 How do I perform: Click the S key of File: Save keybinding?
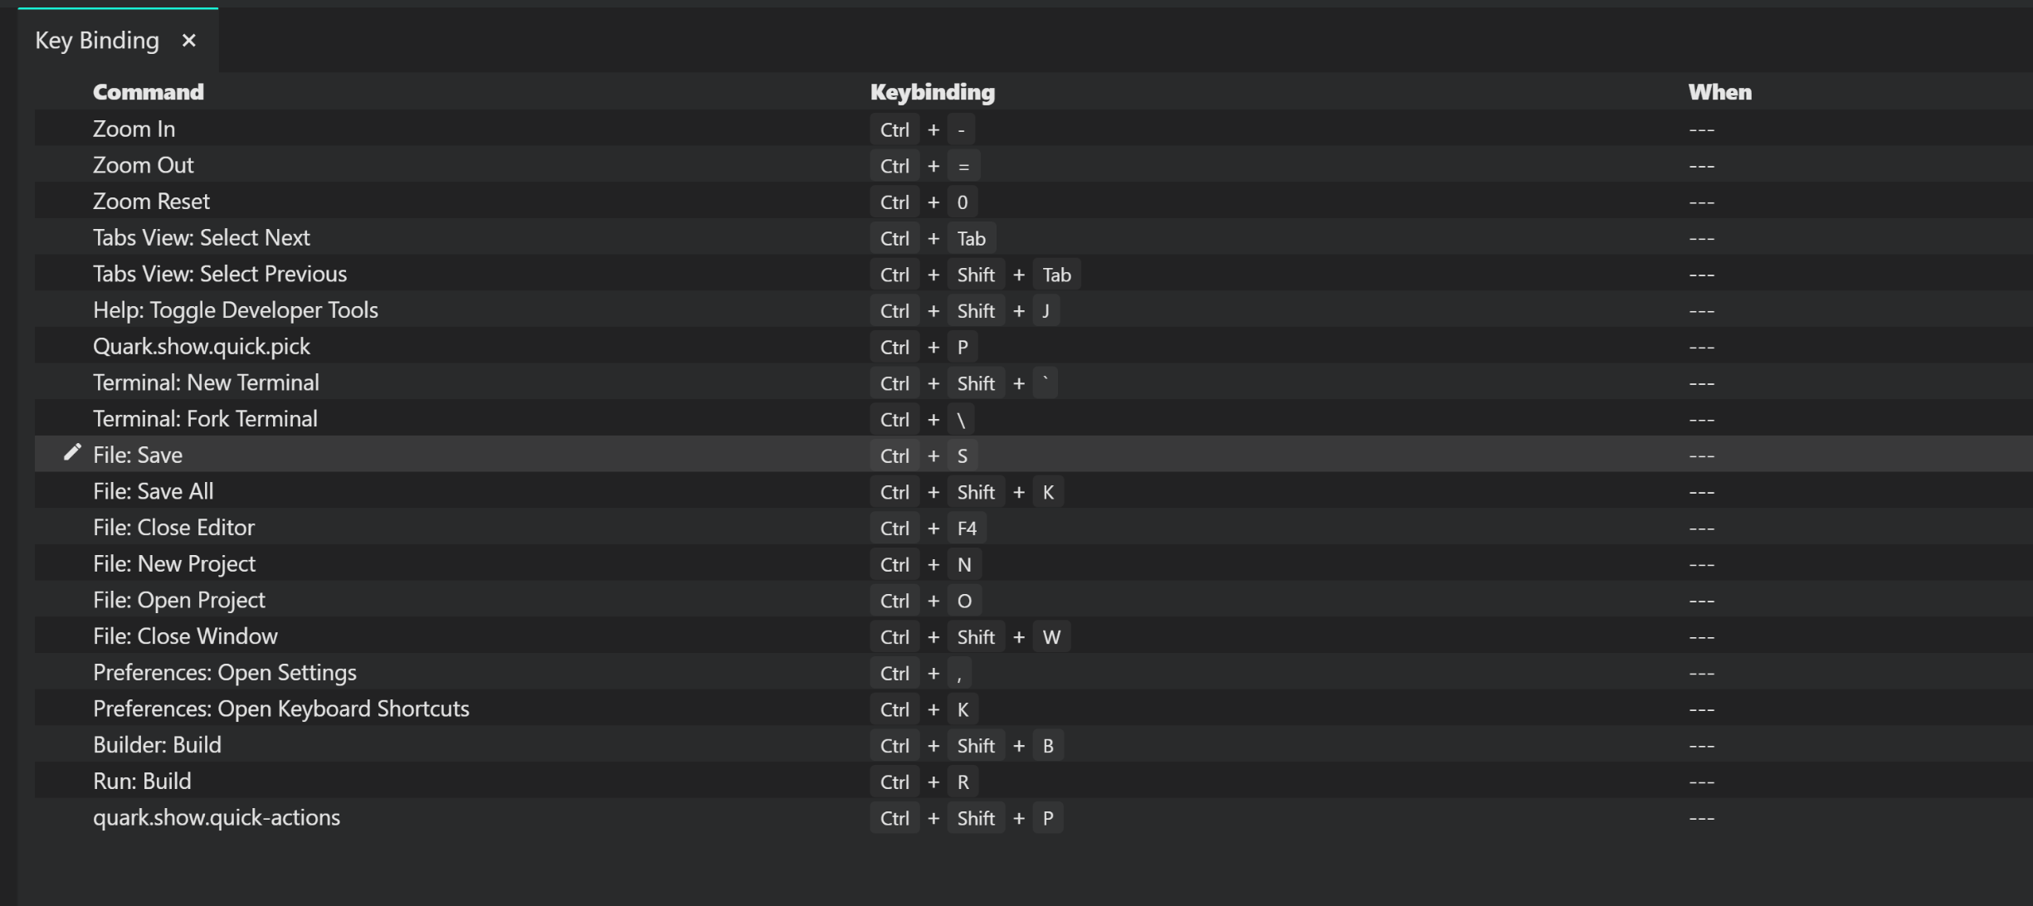point(963,455)
